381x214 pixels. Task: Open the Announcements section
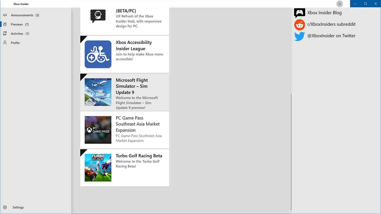[x=36, y=15]
